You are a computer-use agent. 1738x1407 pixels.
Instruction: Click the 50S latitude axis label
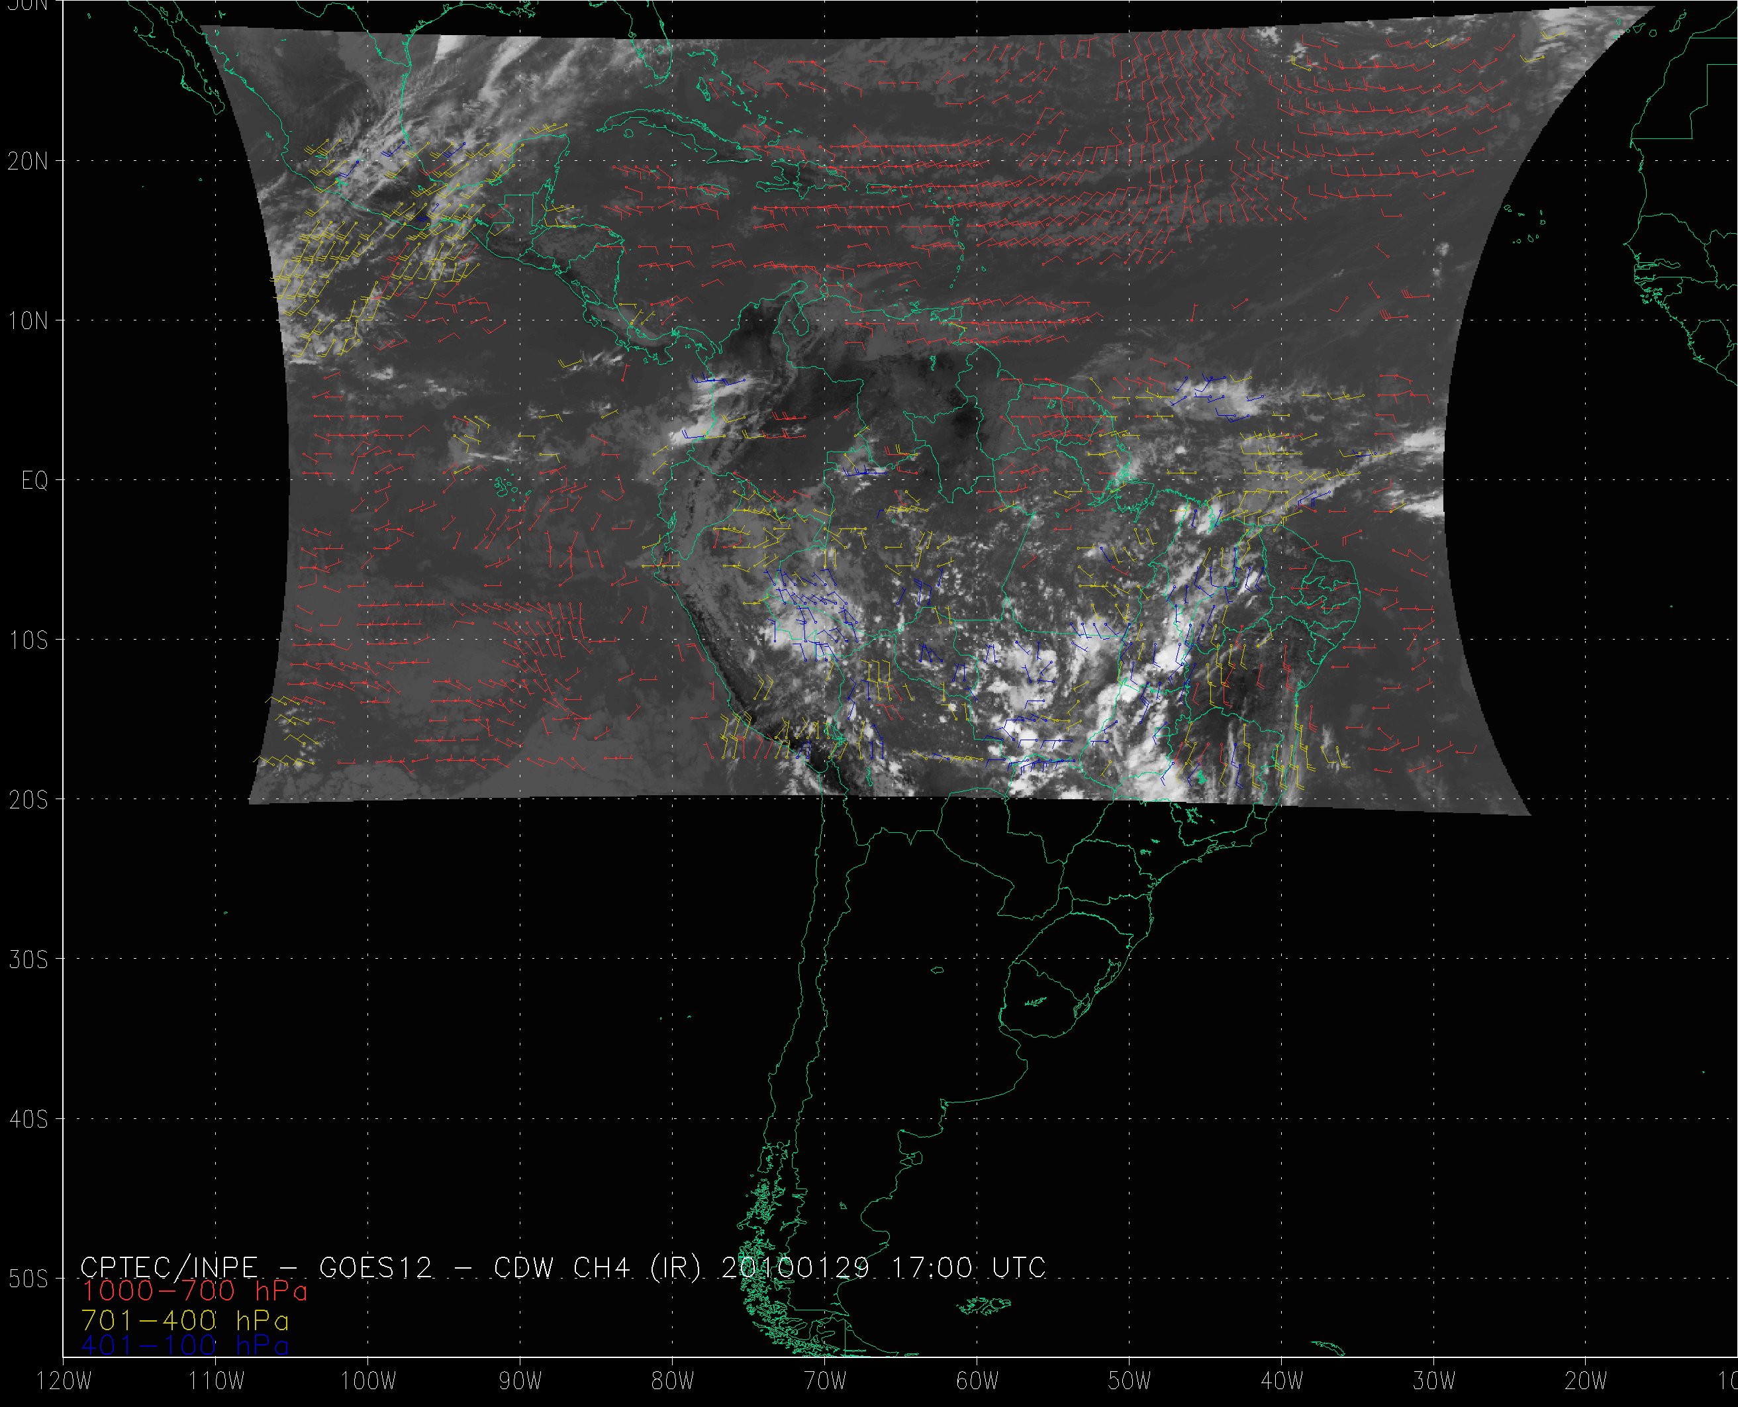[28, 1279]
